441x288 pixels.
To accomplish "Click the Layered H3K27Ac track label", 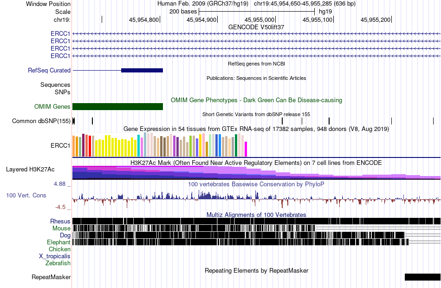I will (30, 169).
